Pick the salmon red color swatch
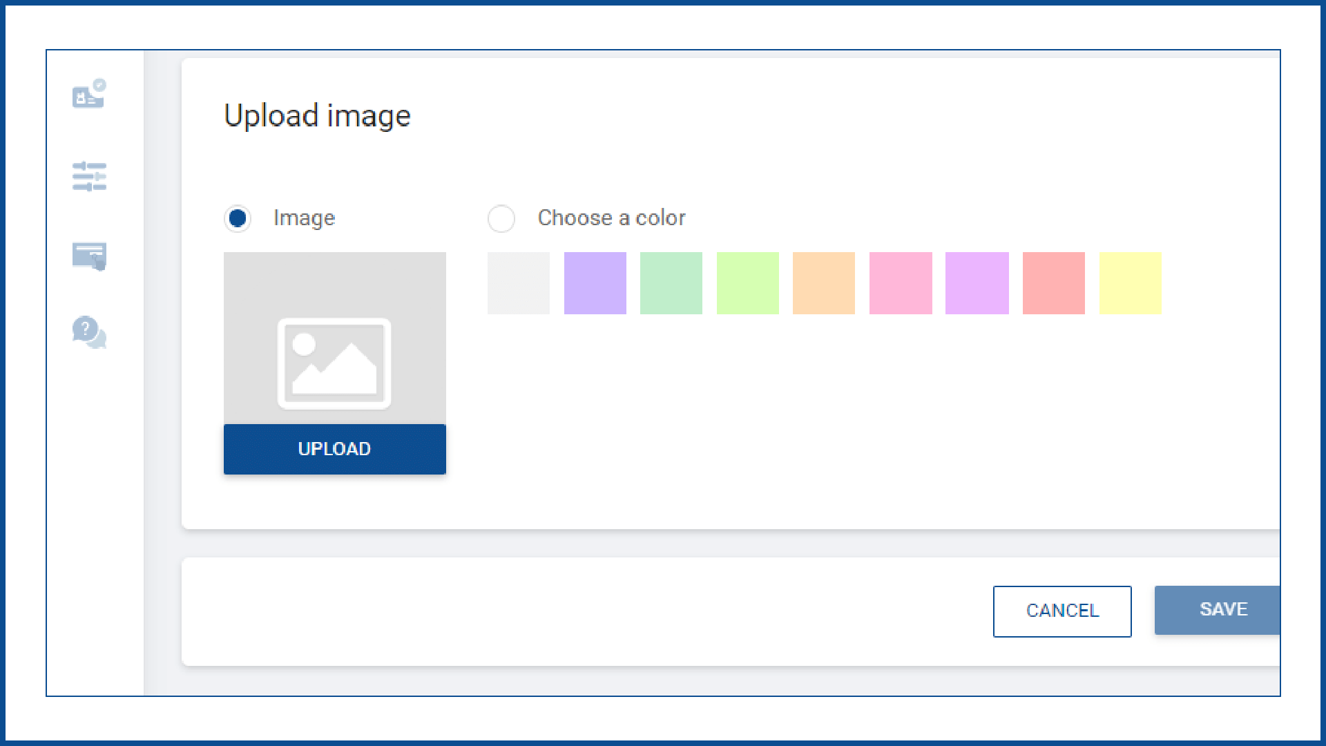 click(x=1053, y=283)
